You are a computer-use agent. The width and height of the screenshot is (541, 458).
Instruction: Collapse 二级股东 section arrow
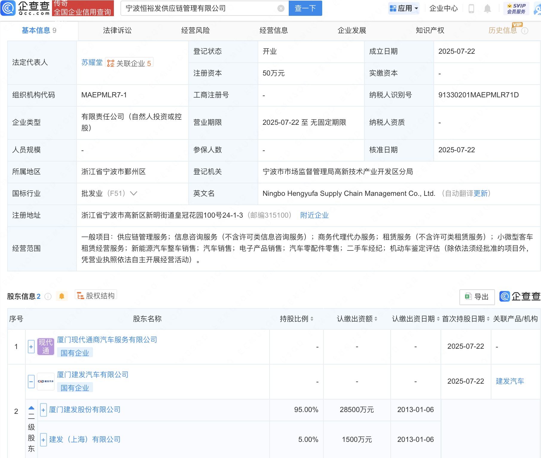[x=31, y=408]
